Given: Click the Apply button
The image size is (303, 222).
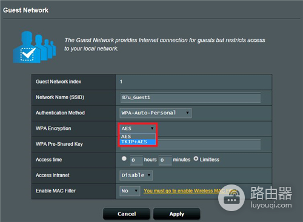Looking at the screenshot, I should pyautogui.click(x=177, y=214).
